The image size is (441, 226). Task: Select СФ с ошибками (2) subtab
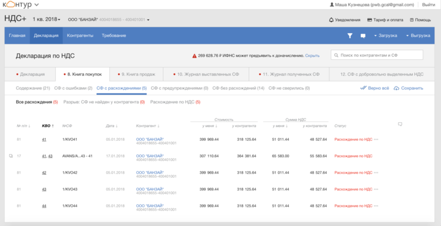73,88
